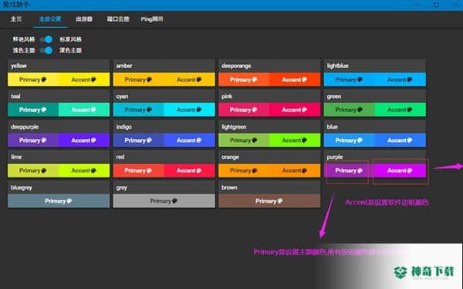This screenshot has width=463, height=289.
Task: Click palette icon on grey Primary button
Action: [174, 201]
